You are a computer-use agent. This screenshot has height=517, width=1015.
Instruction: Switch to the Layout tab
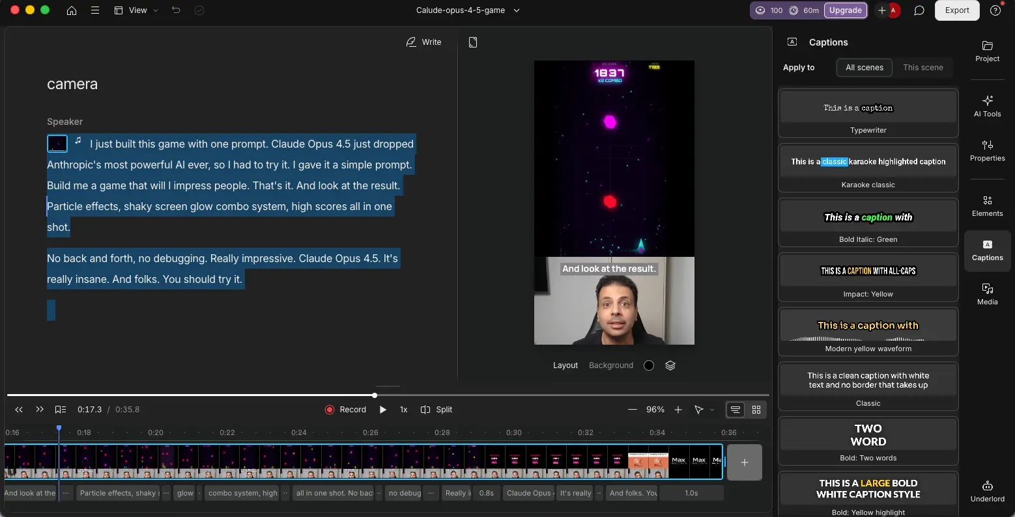click(x=565, y=365)
